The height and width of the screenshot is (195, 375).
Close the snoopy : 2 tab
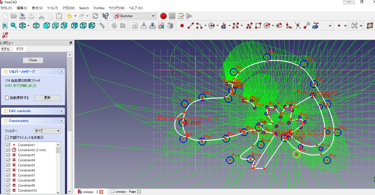[101, 192]
